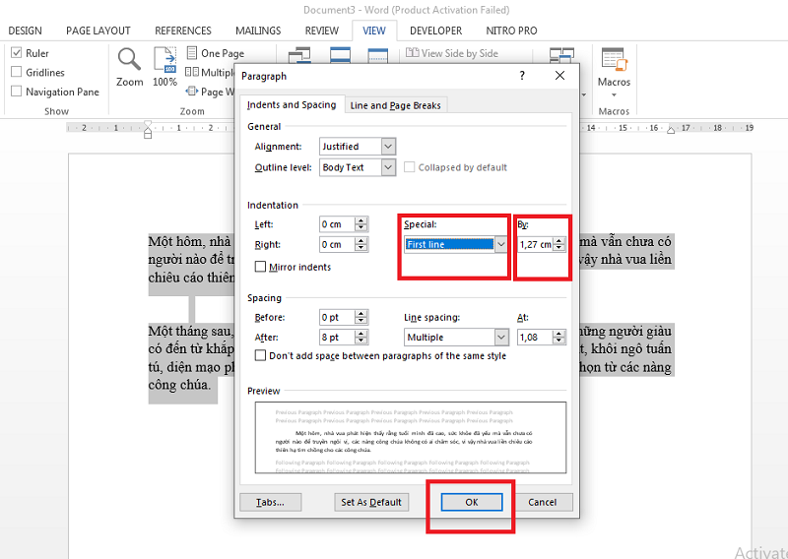Screen dimensions: 788x559
Task: Increase By indent value up arrow
Action: [558, 241]
